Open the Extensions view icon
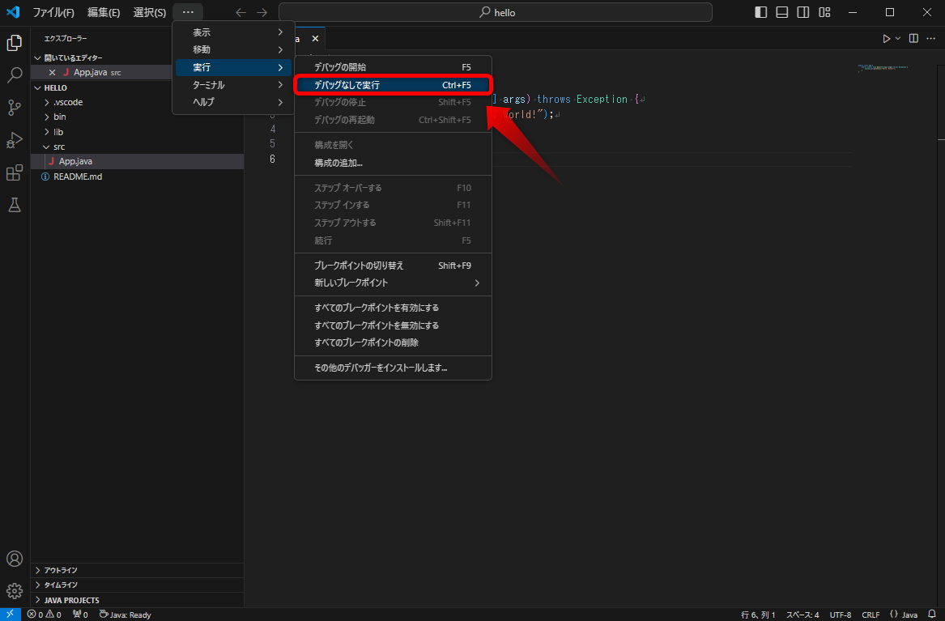 14,172
